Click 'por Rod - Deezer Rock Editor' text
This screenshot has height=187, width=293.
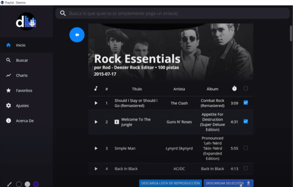(x=124, y=68)
